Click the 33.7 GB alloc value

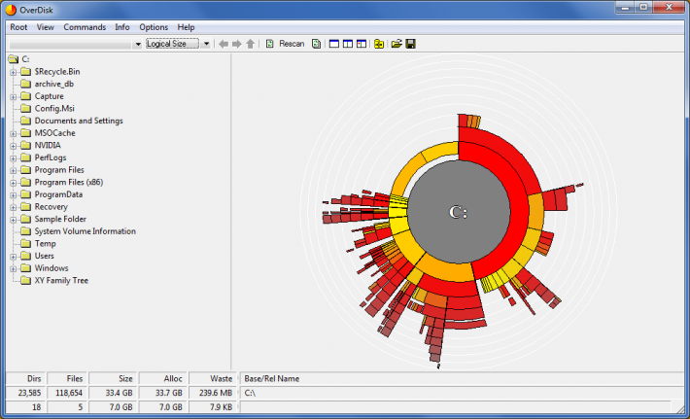(168, 393)
